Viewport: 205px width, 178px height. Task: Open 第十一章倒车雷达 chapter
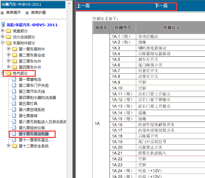coord(34,140)
